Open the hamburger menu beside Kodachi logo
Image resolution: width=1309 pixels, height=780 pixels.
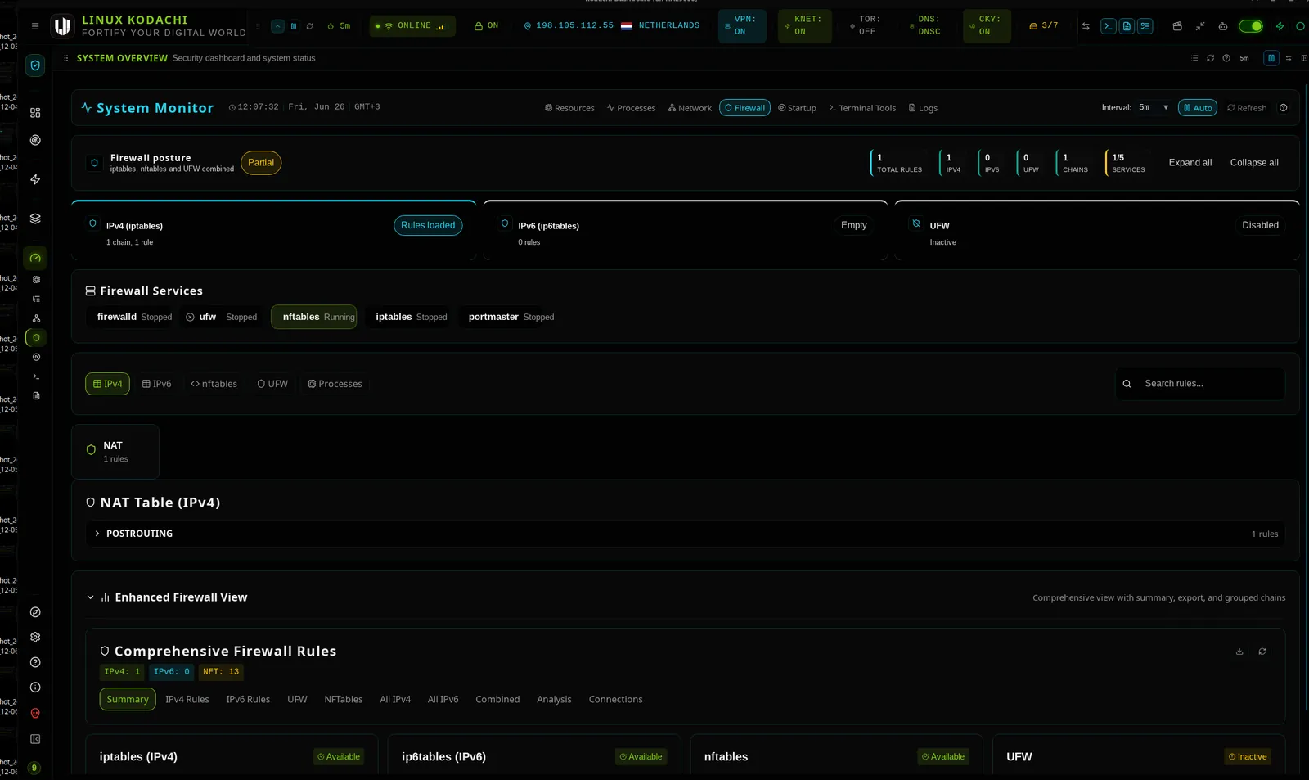[x=35, y=26]
